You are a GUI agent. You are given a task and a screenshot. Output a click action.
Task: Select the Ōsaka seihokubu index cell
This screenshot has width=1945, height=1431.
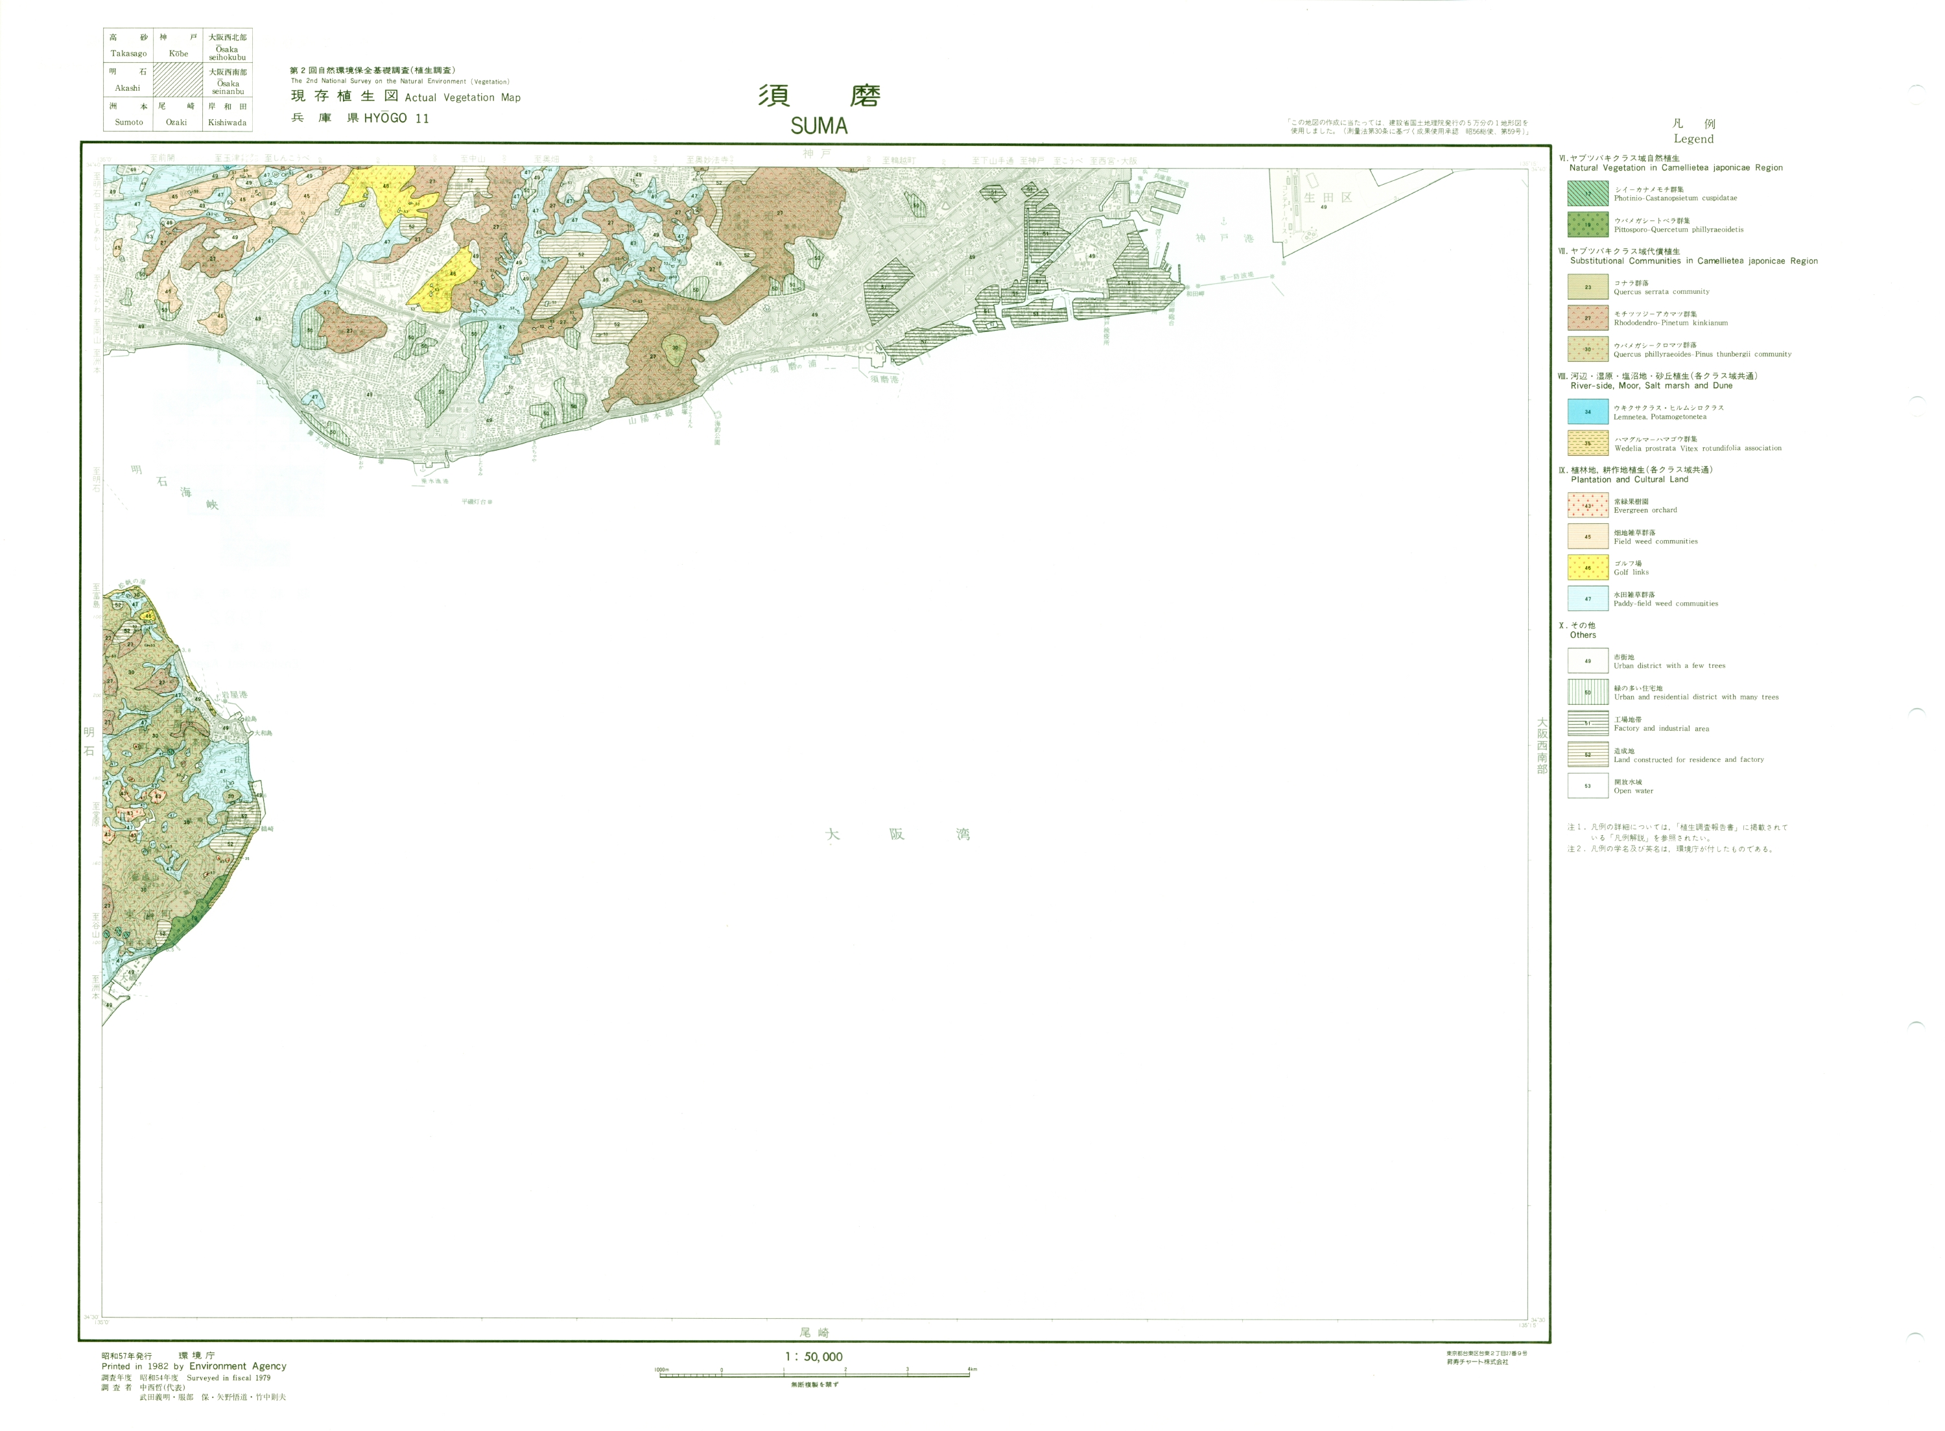[x=228, y=45]
